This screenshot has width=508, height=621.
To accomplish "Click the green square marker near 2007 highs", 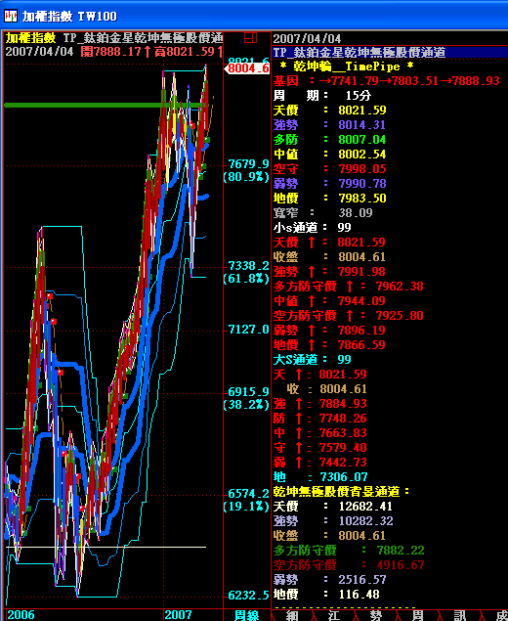I will point(207,140).
